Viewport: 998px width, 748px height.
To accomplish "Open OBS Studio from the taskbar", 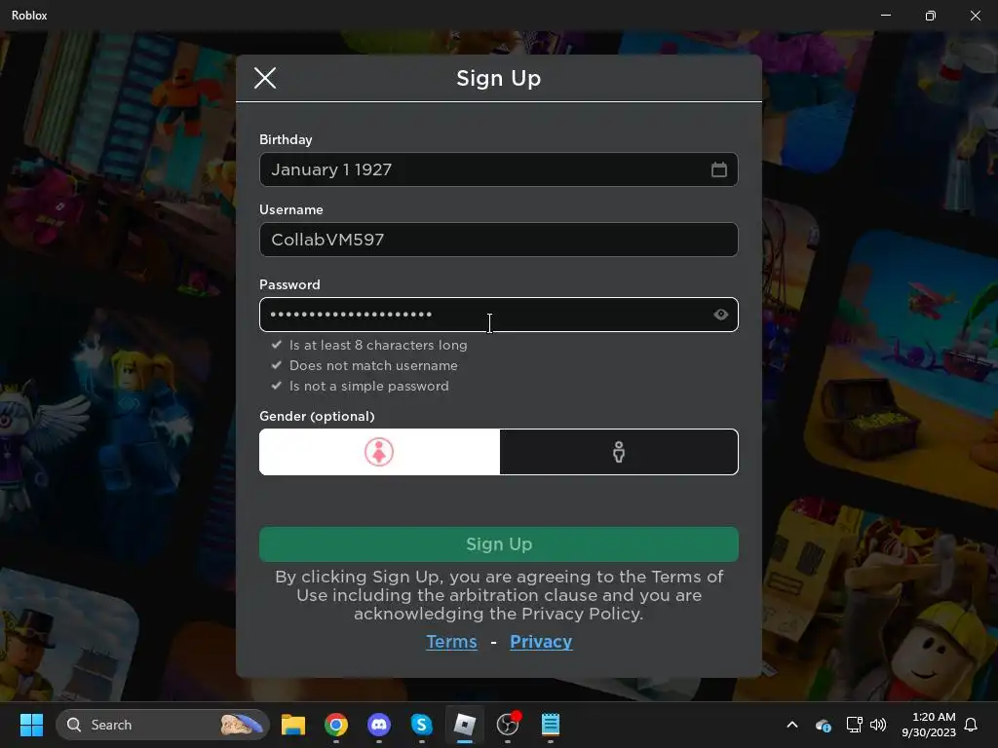I will pyautogui.click(x=508, y=724).
